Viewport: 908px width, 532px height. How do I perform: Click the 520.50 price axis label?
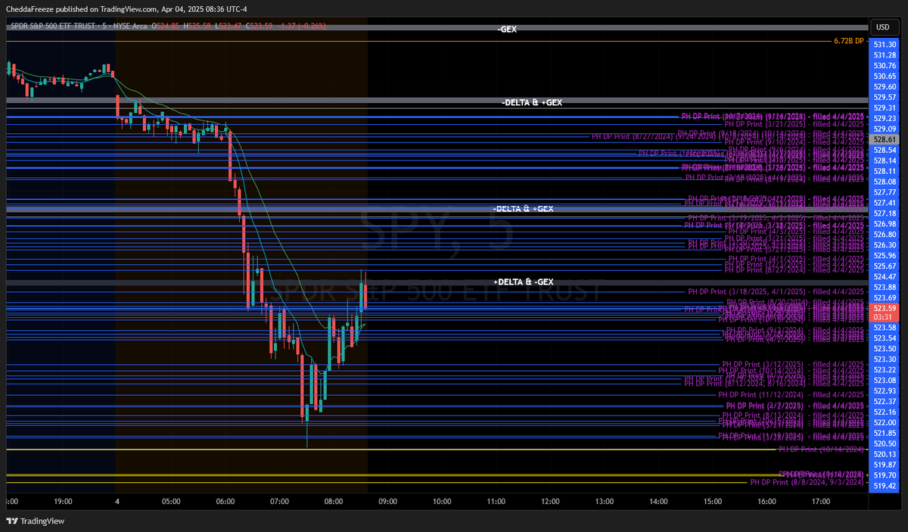click(x=885, y=443)
